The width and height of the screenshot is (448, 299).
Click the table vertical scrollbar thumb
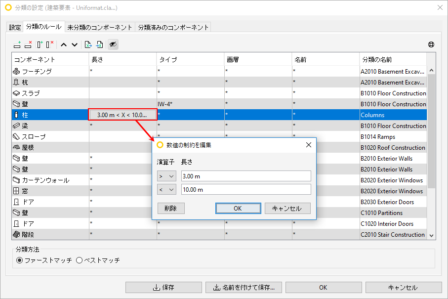431,131
